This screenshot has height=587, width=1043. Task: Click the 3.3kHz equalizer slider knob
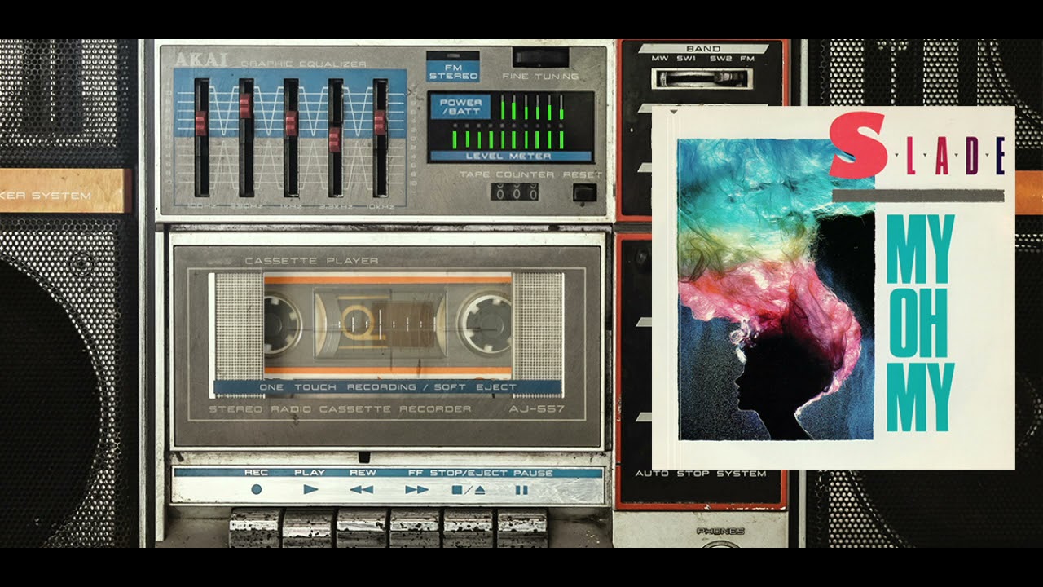point(334,139)
